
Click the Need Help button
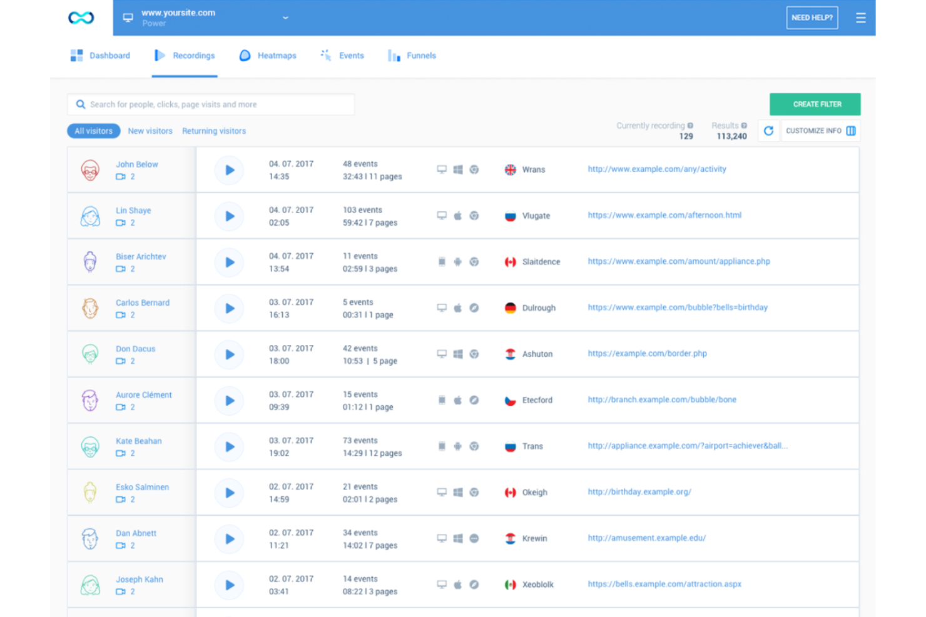click(x=812, y=18)
